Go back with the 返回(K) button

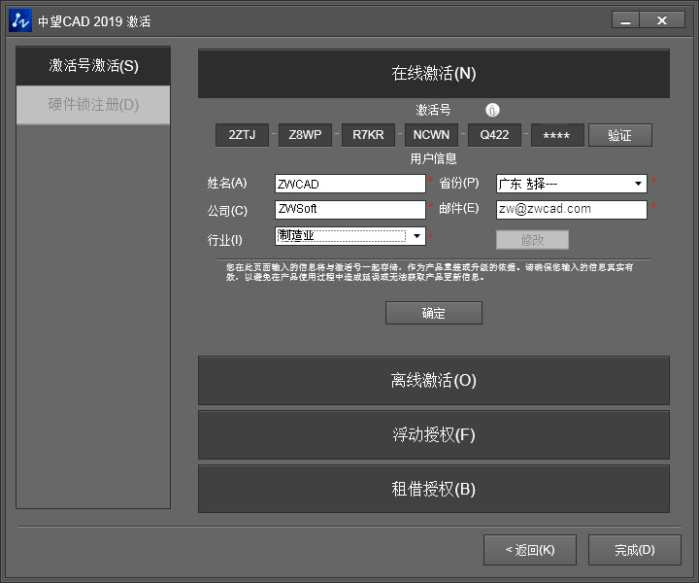tap(530, 550)
